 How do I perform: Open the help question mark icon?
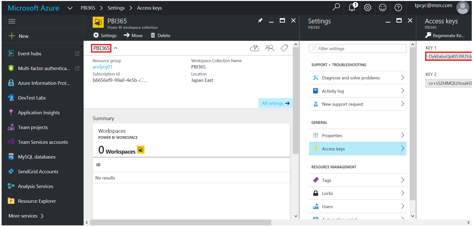398,7
